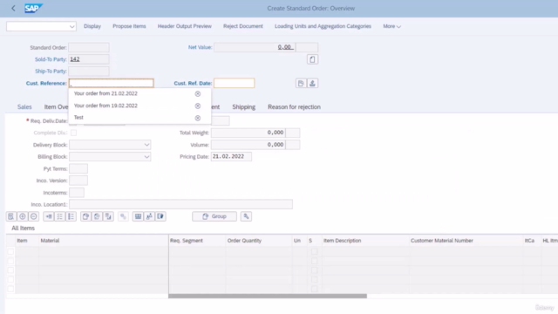558x314 pixels.
Task: Delete the selected item row with minus icon
Action: coord(33,216)
